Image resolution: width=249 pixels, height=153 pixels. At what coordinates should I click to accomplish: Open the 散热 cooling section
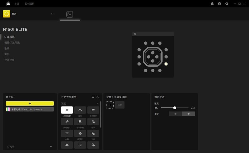coord(7,48)
